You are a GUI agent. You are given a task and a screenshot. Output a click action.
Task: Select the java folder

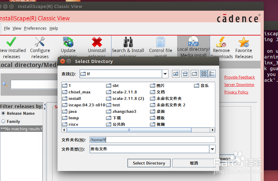(69, 112)
